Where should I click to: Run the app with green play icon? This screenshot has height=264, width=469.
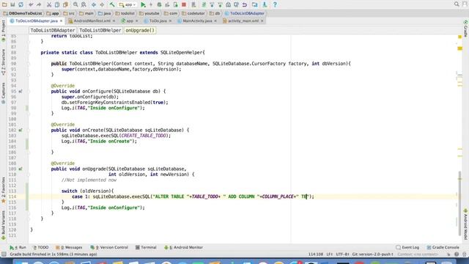point(143,4)
